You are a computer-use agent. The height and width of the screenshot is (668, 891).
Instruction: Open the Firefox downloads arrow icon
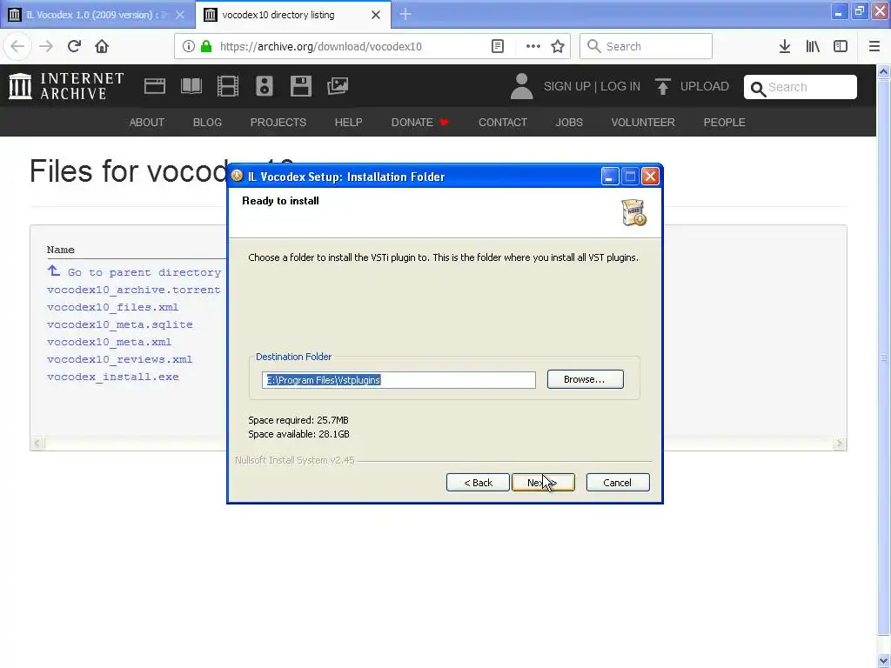(x=785, y=46)
